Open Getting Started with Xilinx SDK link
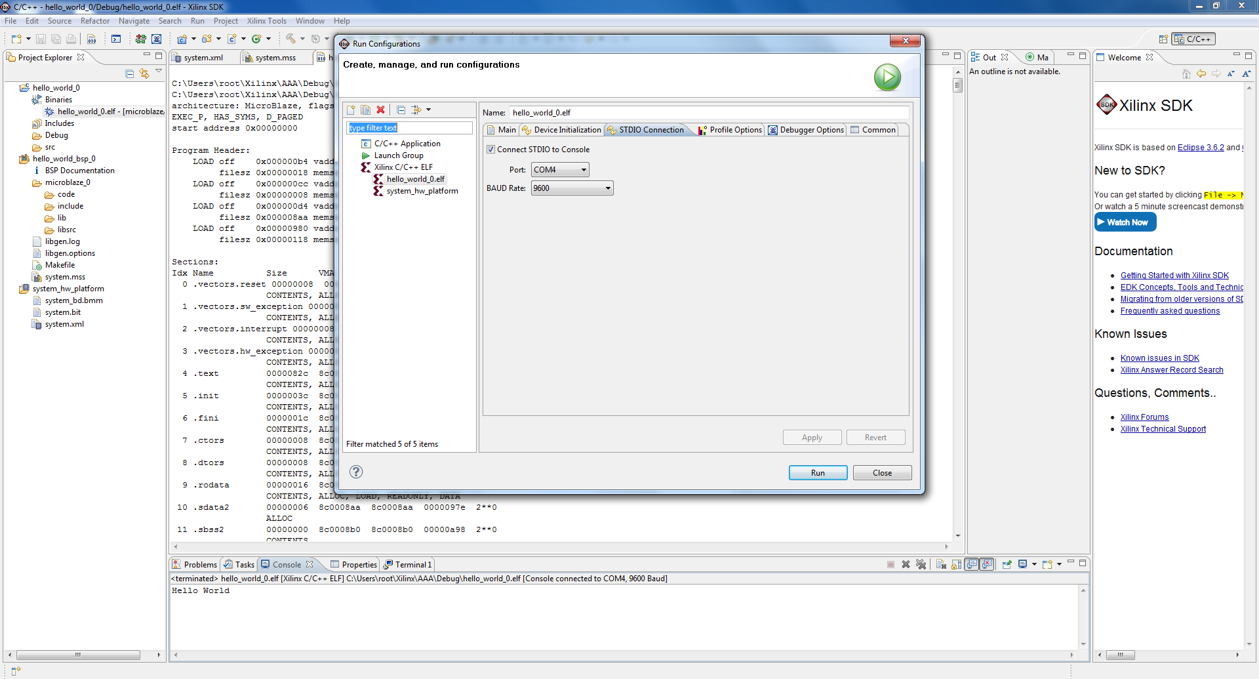Viewport: 1259px width, 679px height. [1174, 276]
